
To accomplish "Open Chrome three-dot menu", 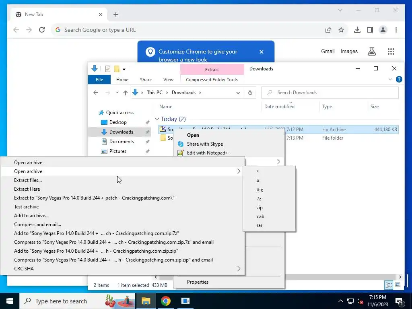I will click(396, 30).
